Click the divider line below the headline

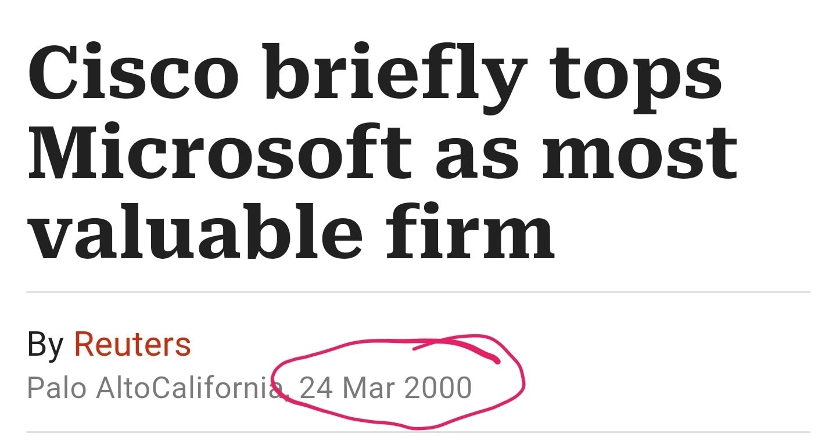pyautogui.click(x=418, y=292)
